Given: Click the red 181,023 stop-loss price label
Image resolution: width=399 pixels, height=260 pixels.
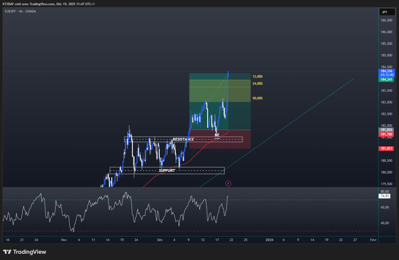Looking at the screenshot, I should 386,148.
